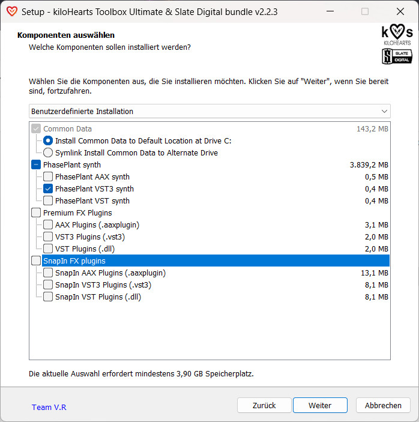Viewport: 419px width, 422px height.
Task: Click the kiloHearts heart icon in title bar
Action: [x=12, y=11]
